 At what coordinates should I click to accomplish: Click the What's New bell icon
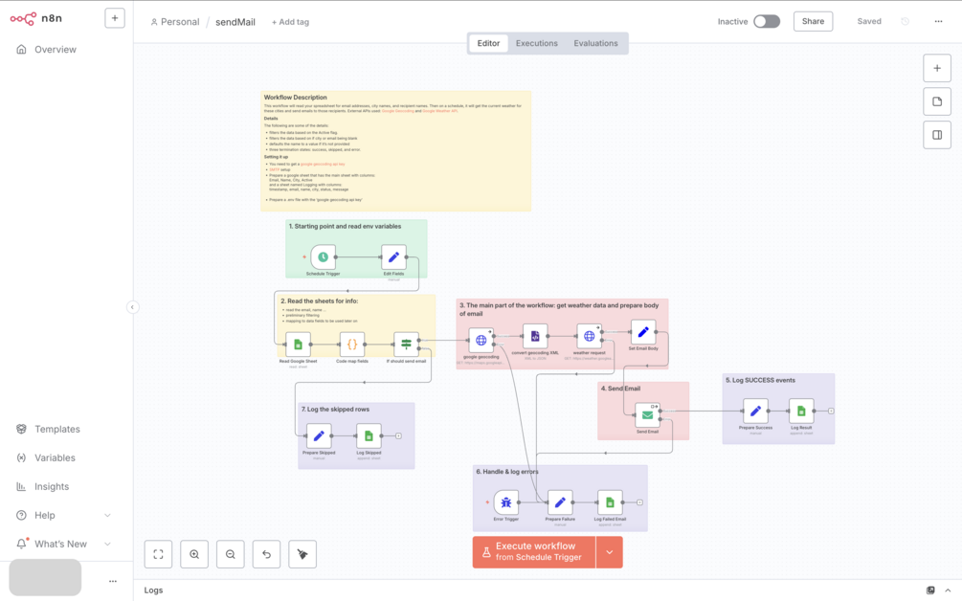click(x=21, y=544)
